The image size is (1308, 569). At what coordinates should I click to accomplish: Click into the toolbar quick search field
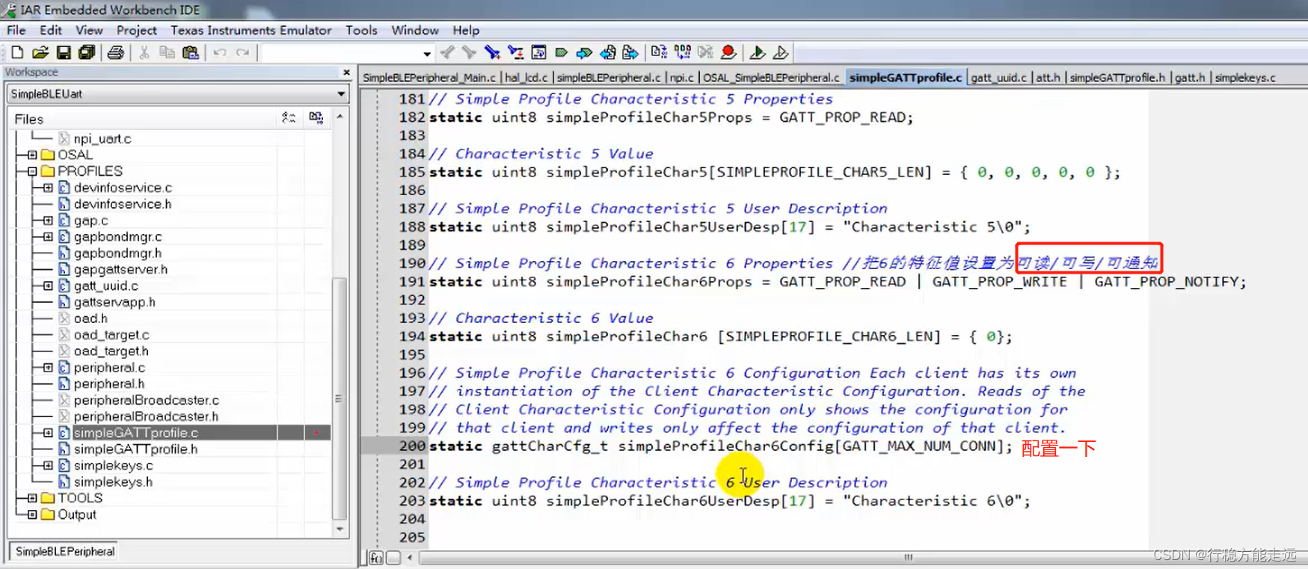click(341, 53)
